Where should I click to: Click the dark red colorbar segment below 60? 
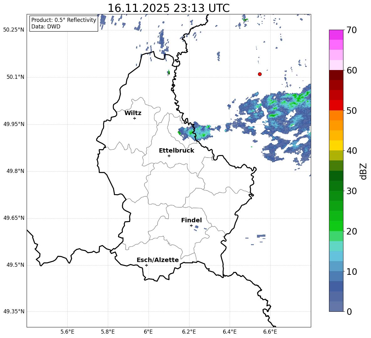(336, 75)
